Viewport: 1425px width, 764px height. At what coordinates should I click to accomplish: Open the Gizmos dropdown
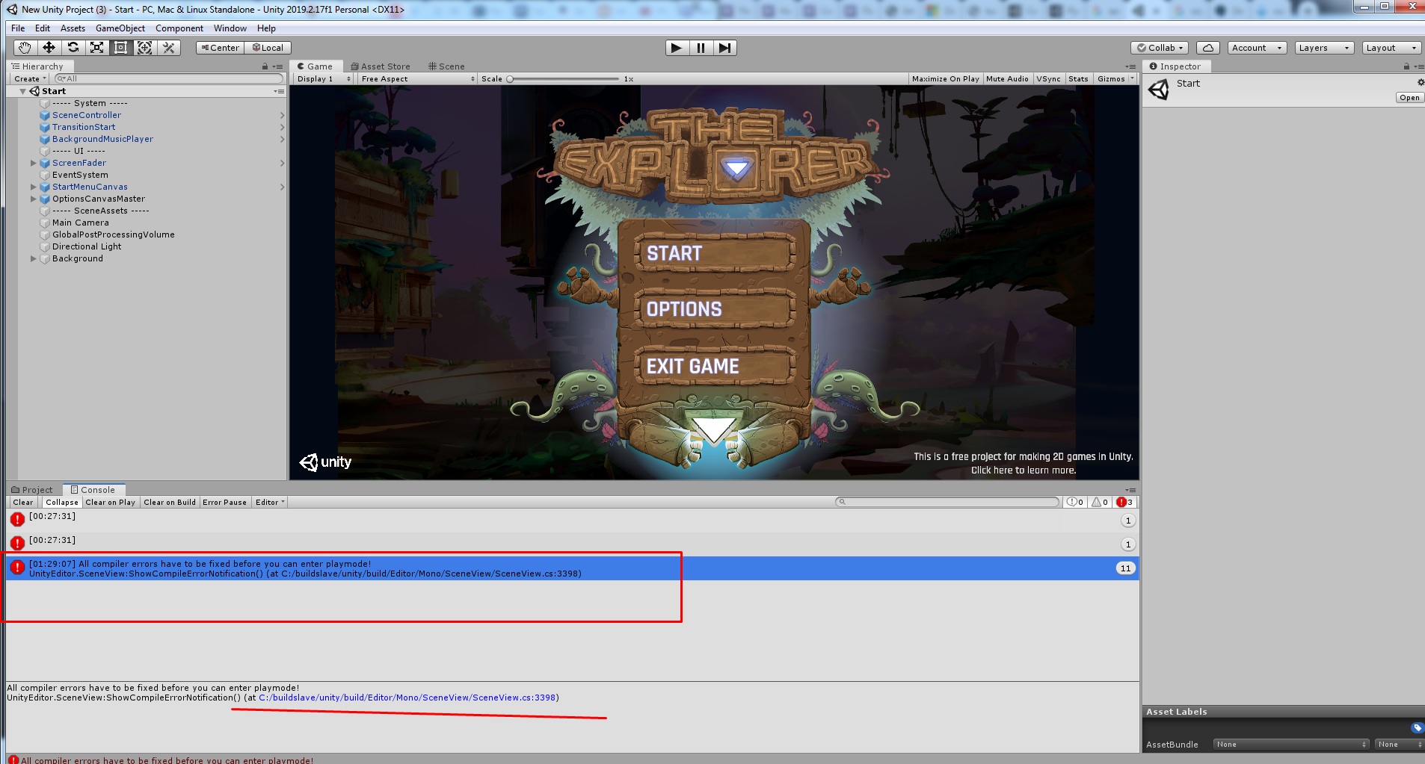1115,78
